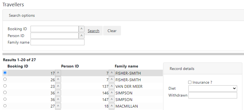The width and height of the screenshot is (244, 110).
Task: Open lookup caret beside Booking ID search field
Action: (x=81, y=29)
